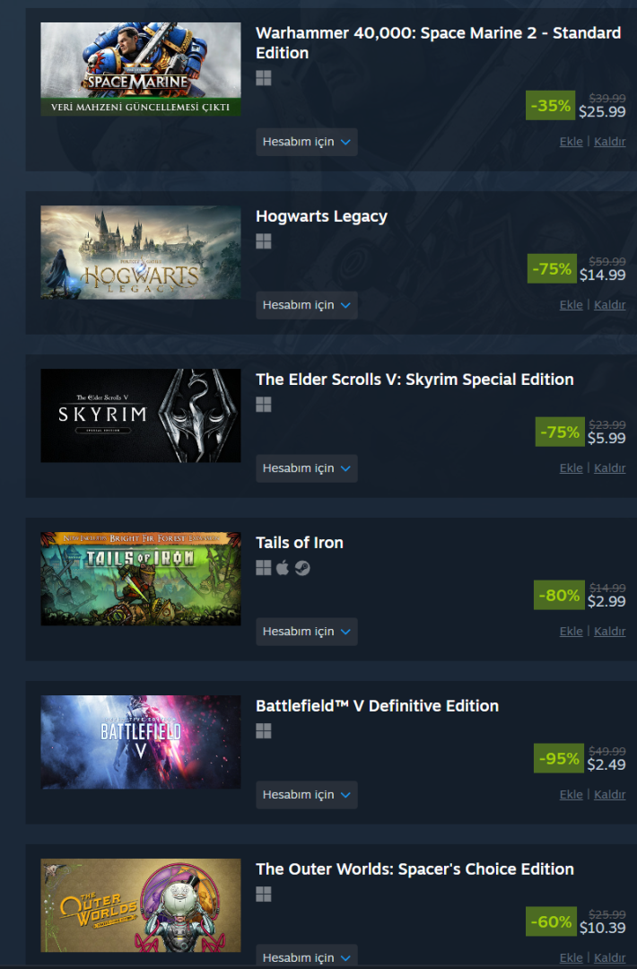Click Windows icon under Skyrim Special Edition
This screenshot has height=969, width=637.
coord(264,404)
